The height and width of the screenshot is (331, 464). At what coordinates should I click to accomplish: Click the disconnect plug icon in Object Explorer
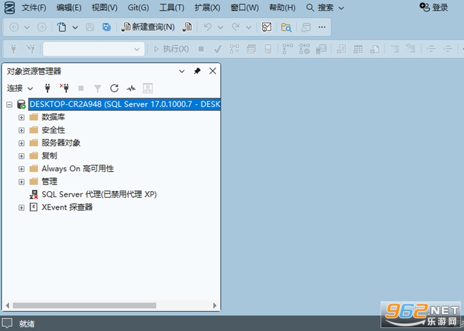(64, 88)
